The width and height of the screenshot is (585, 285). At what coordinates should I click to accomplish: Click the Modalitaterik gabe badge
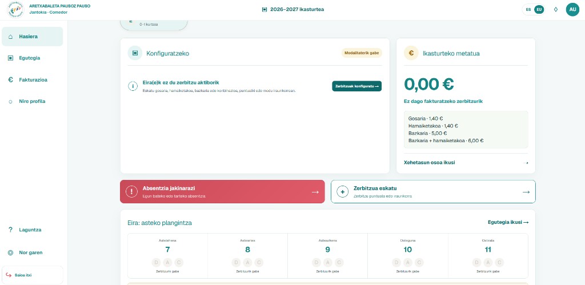(x=362, y=53)
